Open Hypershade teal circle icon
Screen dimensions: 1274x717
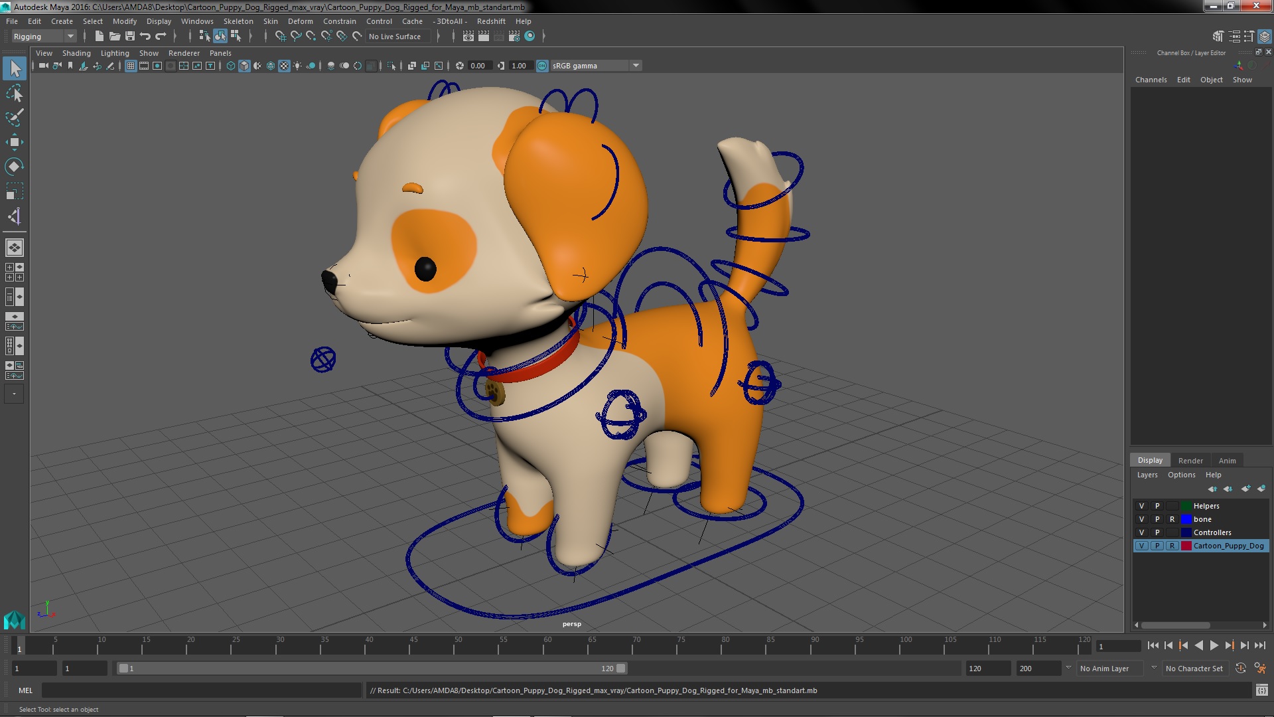point(530,37)
